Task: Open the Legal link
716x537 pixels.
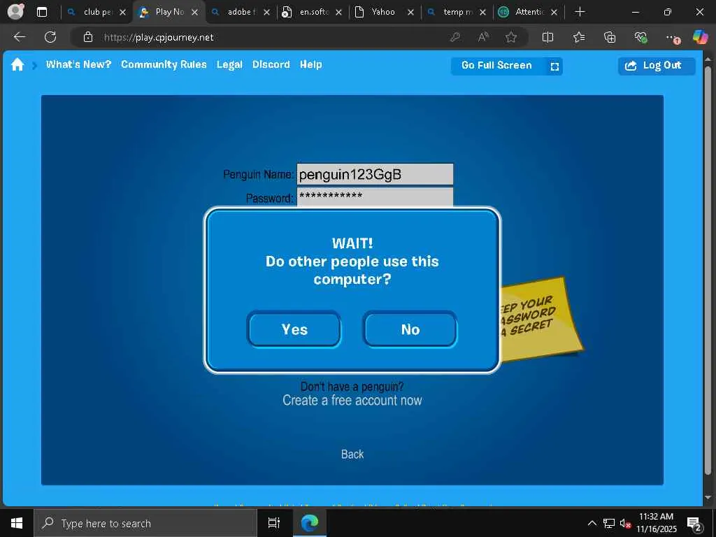Action: pyautogui.click(x=229, y=64)
